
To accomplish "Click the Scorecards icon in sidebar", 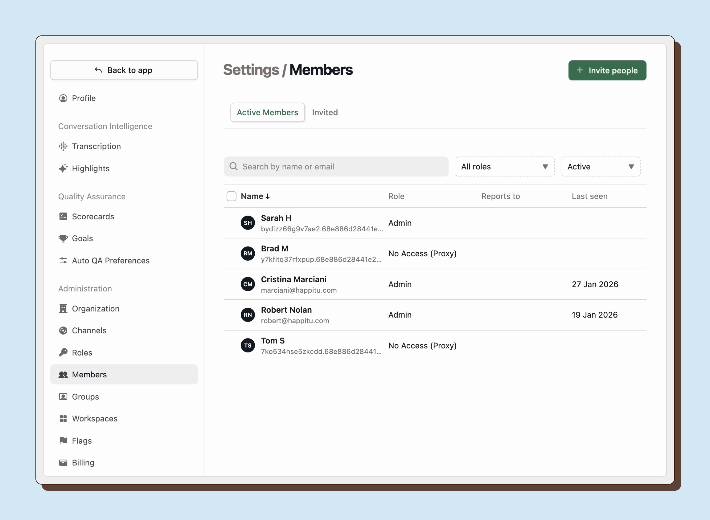I will [63, 216].
